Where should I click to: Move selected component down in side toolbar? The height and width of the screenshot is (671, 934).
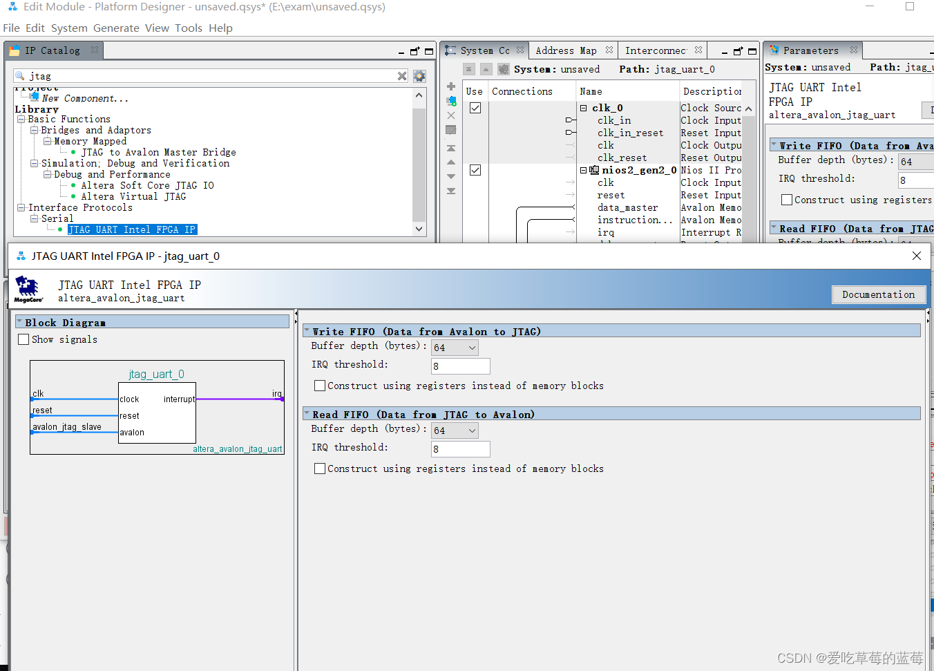(x=451, y=177)
